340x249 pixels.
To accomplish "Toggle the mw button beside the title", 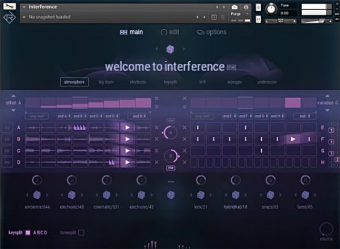I will pos(231,67).
